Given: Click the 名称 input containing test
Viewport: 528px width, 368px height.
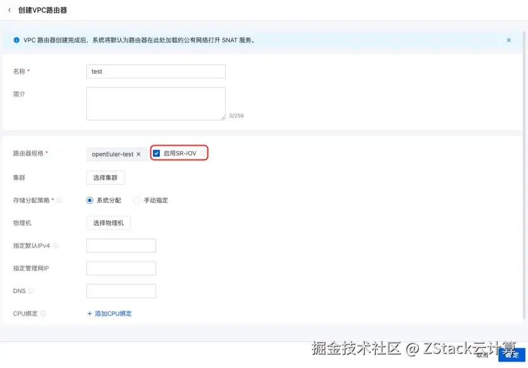Looking at the screenshot, I should [155, 71].
